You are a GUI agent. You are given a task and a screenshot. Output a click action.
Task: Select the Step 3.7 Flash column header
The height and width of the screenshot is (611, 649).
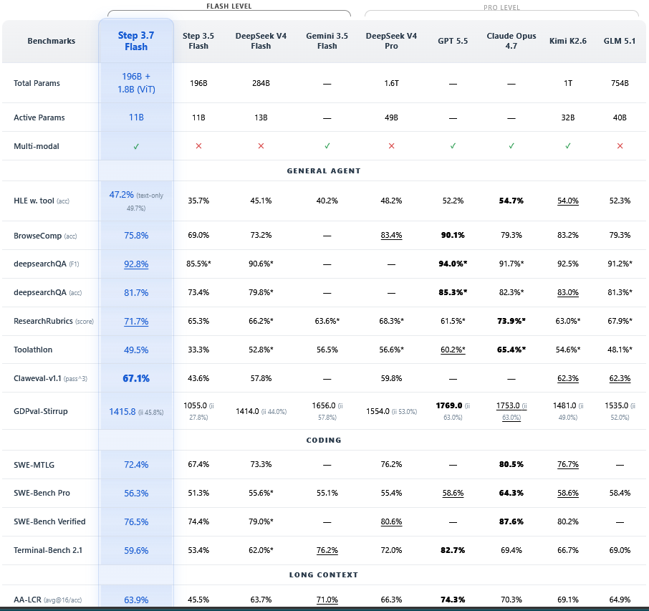tap(136, 41)
